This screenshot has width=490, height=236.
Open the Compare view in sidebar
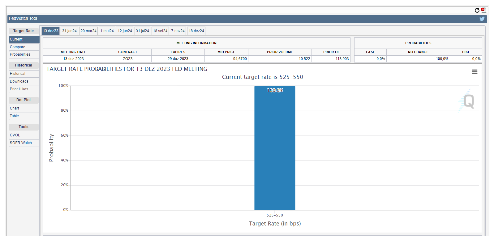pos(24,47)
